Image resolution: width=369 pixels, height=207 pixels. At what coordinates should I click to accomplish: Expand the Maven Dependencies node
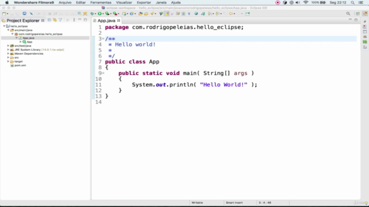(x=8, y=53)
